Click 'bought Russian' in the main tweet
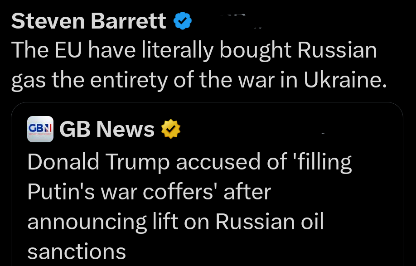 click(298, 50)
